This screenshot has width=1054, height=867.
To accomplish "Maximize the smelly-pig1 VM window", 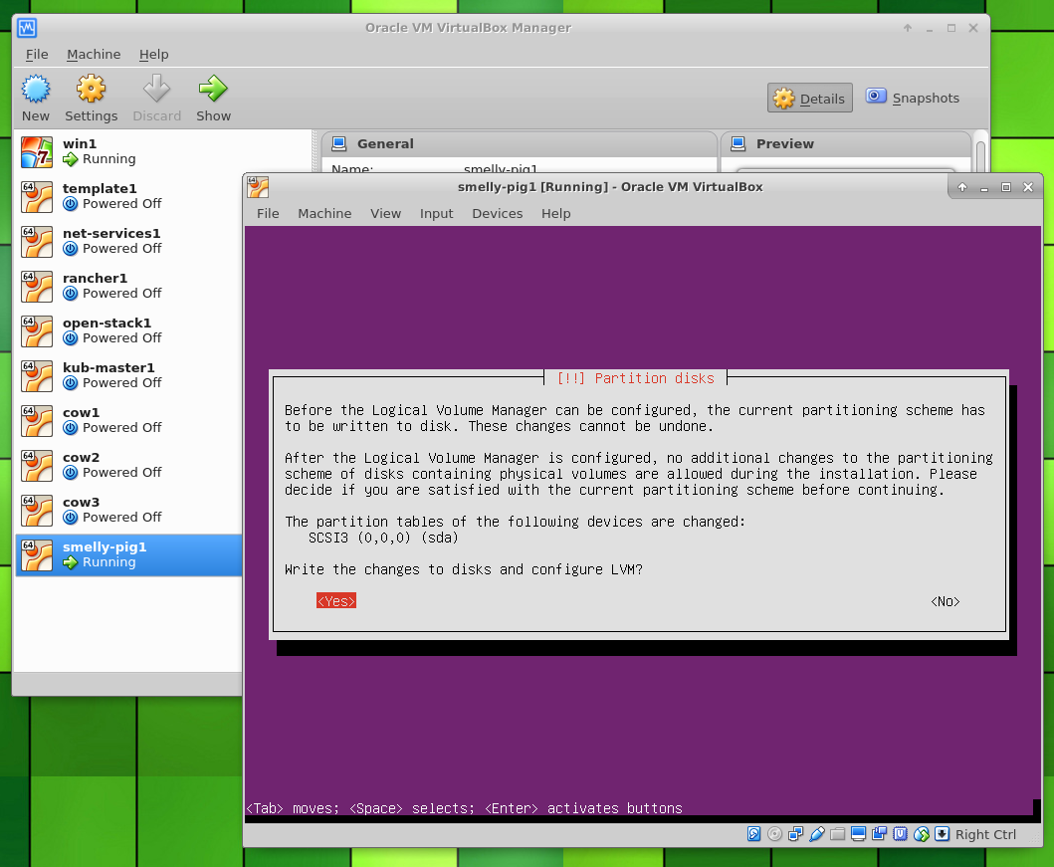I will coord(1005,187).
